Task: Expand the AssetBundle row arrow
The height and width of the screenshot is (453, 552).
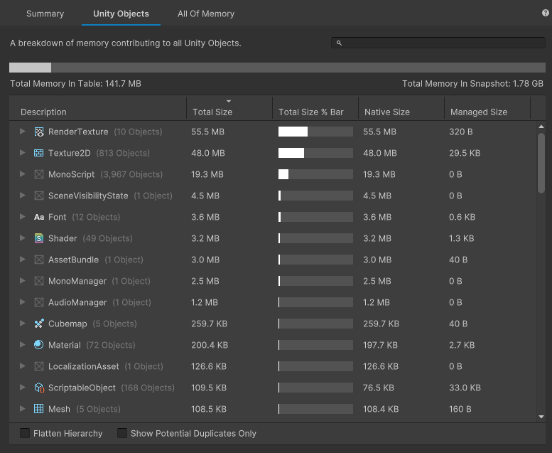Action: pyautogui.click(x=23, y=260)
